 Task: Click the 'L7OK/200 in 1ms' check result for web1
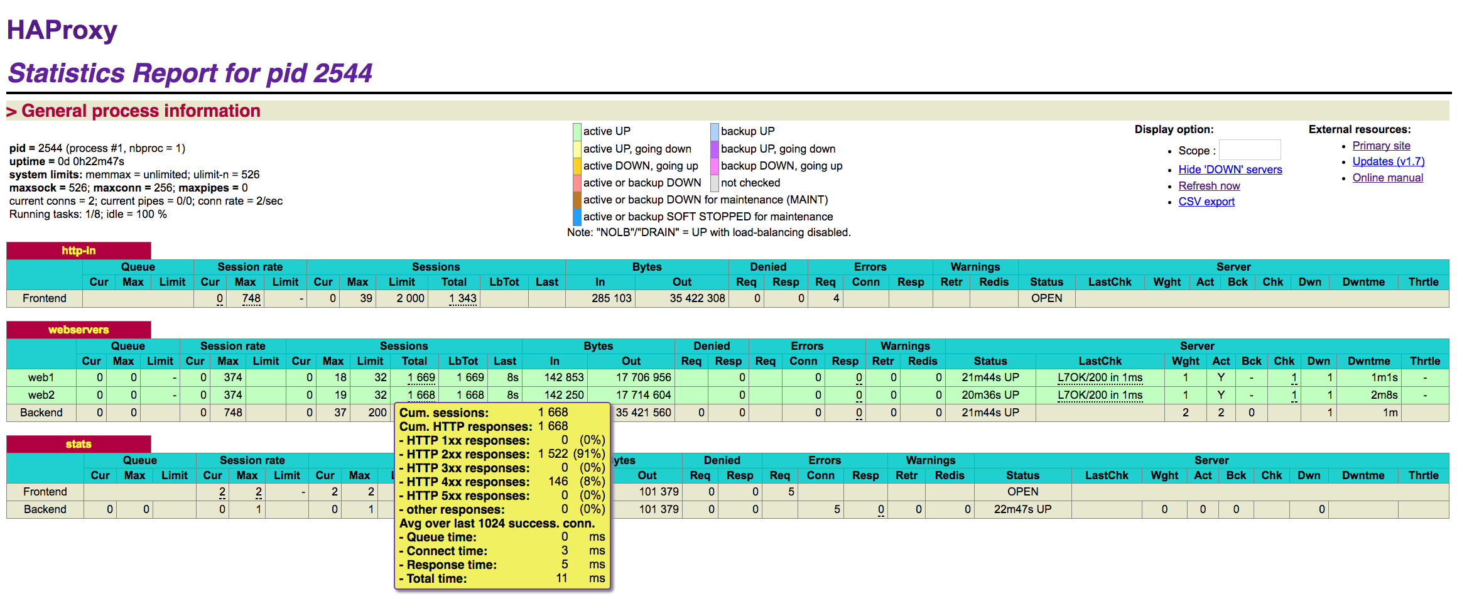(1100, 377)
